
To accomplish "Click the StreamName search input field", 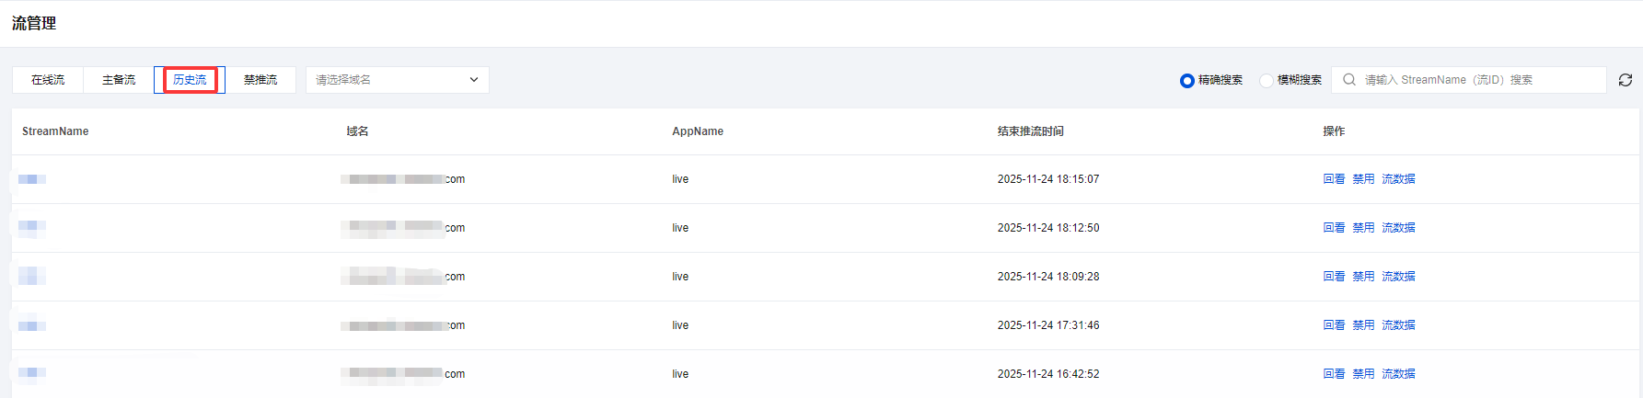I will [x=1477, y=80].
